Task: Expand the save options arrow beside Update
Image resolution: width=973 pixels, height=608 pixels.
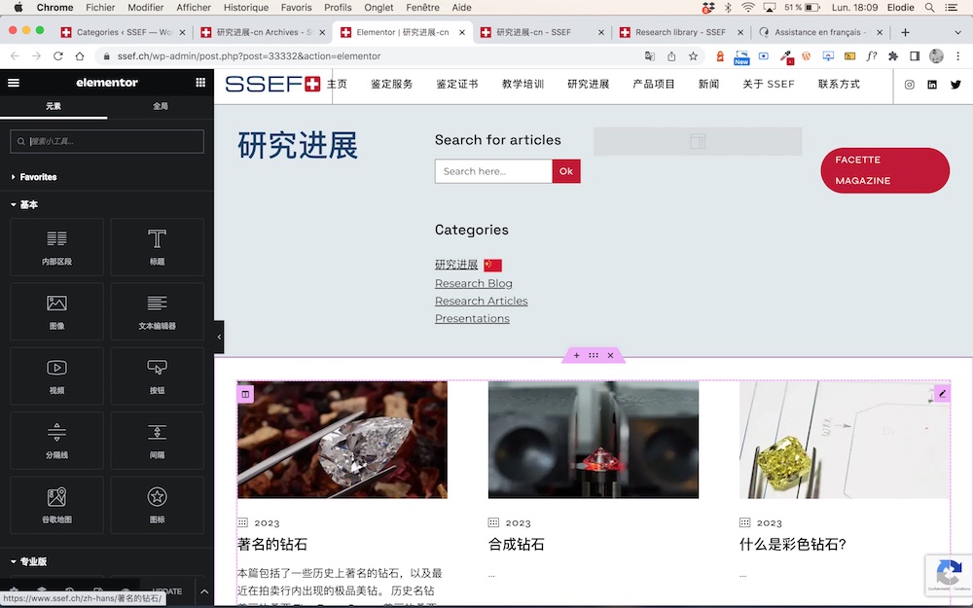Action: pos(204,591)
